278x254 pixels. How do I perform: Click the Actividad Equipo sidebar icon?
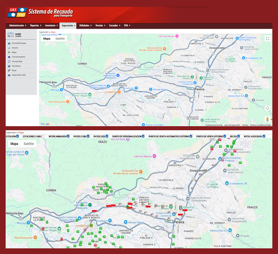(x=9, y=43)
